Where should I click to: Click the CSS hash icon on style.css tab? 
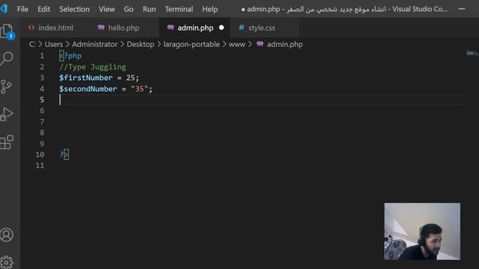(x=241, y=28)
